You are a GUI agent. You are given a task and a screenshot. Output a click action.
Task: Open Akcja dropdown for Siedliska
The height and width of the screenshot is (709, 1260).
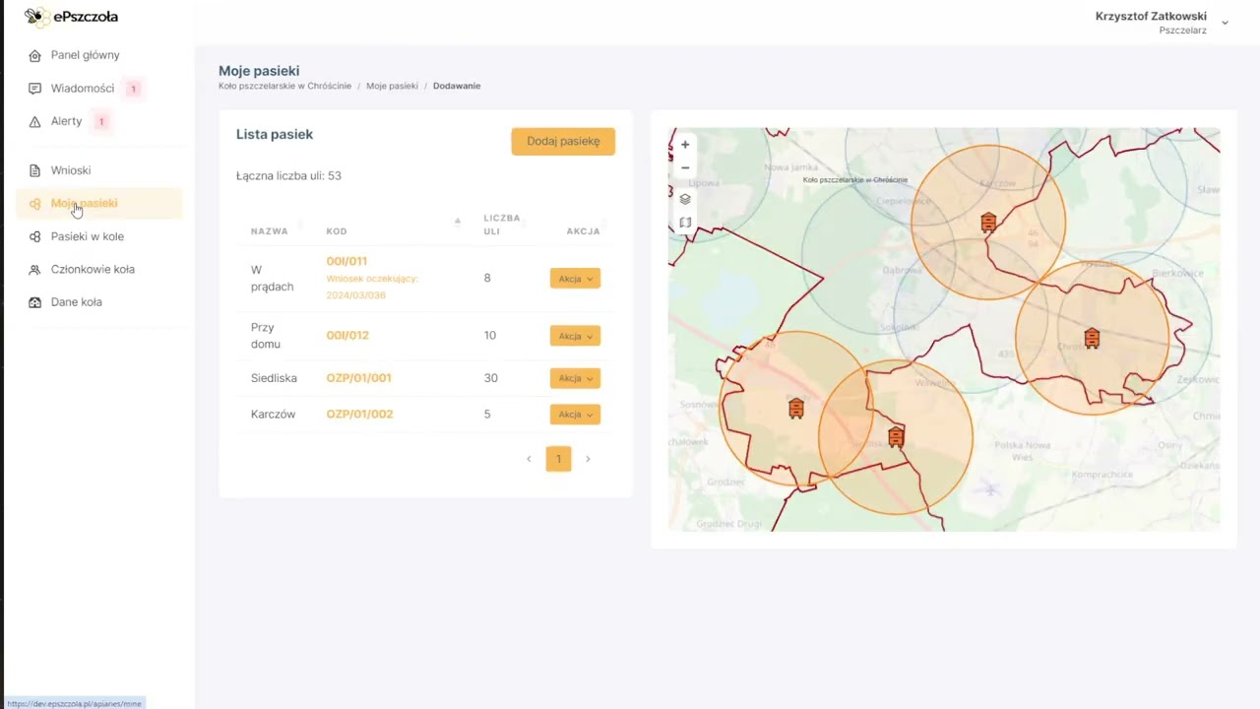point(575,378)
